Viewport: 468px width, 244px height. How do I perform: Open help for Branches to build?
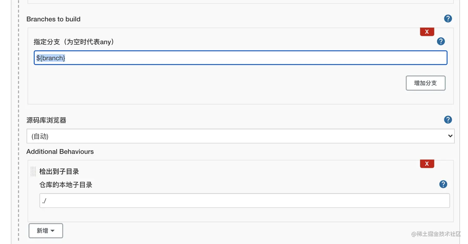click(x=448, y=19)
